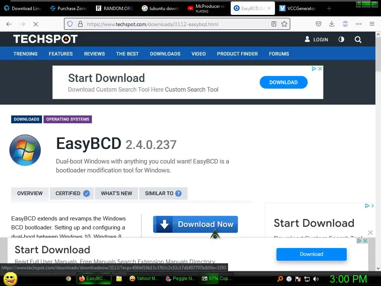
Task: Click the EasyBCD Windows orb logo
Action: [x=25, y=150]
